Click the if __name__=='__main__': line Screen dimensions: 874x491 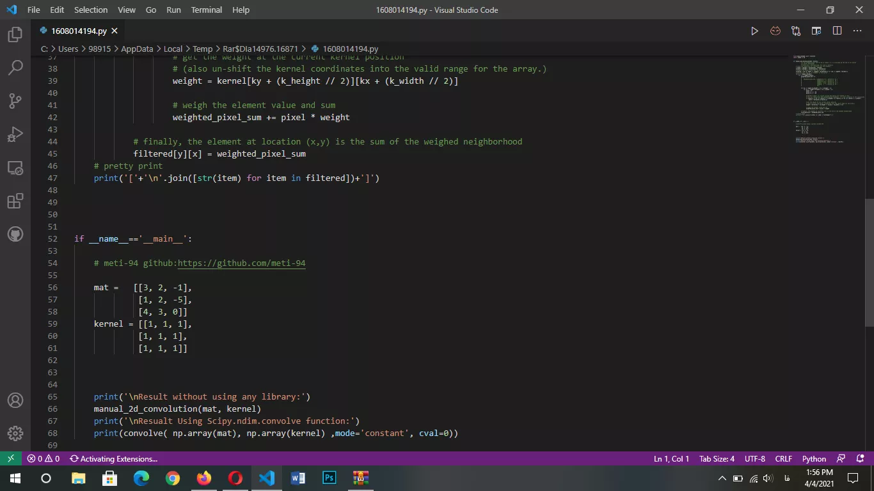[133, 238]
